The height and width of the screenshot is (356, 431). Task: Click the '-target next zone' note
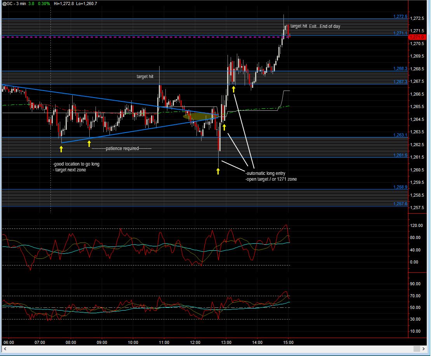[x=70, y=170]
